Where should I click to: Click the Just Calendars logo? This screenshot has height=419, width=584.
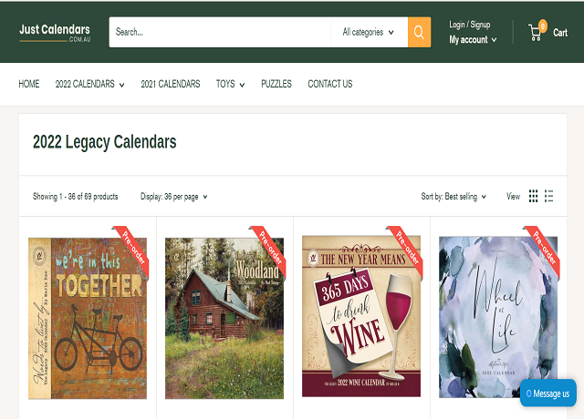click(x=55, y=33)
